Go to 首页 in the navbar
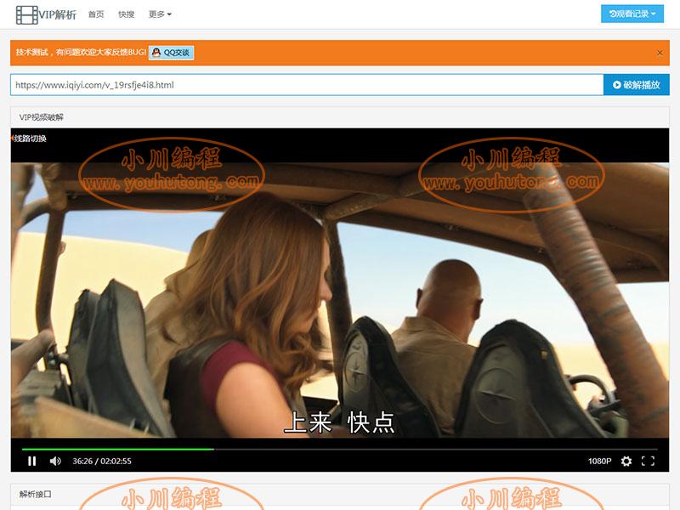This screenshot has width=680, height=510. click(96, 14)
